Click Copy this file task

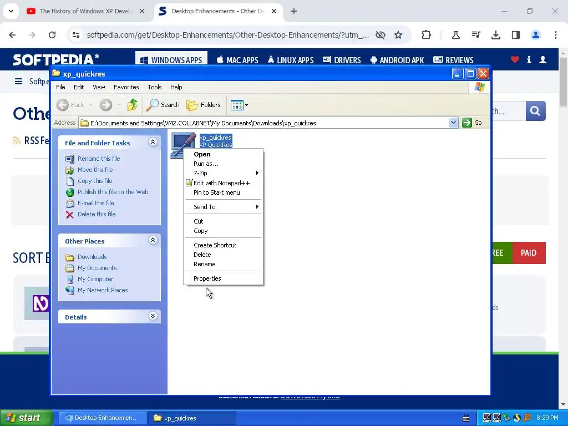click(x=95, y=181)
